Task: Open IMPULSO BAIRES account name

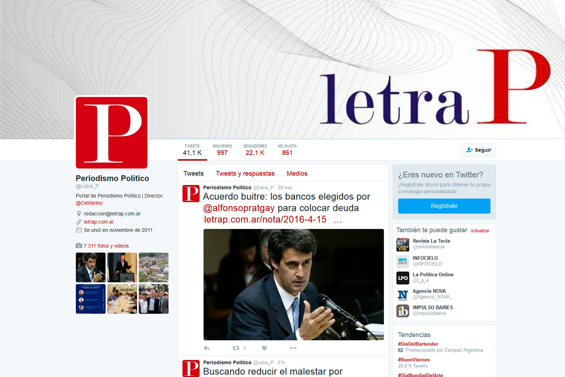Action: pyautogui.click(x=433, y=307)
